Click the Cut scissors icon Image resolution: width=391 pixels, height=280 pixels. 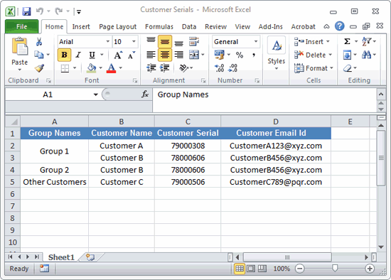[38, 42]
